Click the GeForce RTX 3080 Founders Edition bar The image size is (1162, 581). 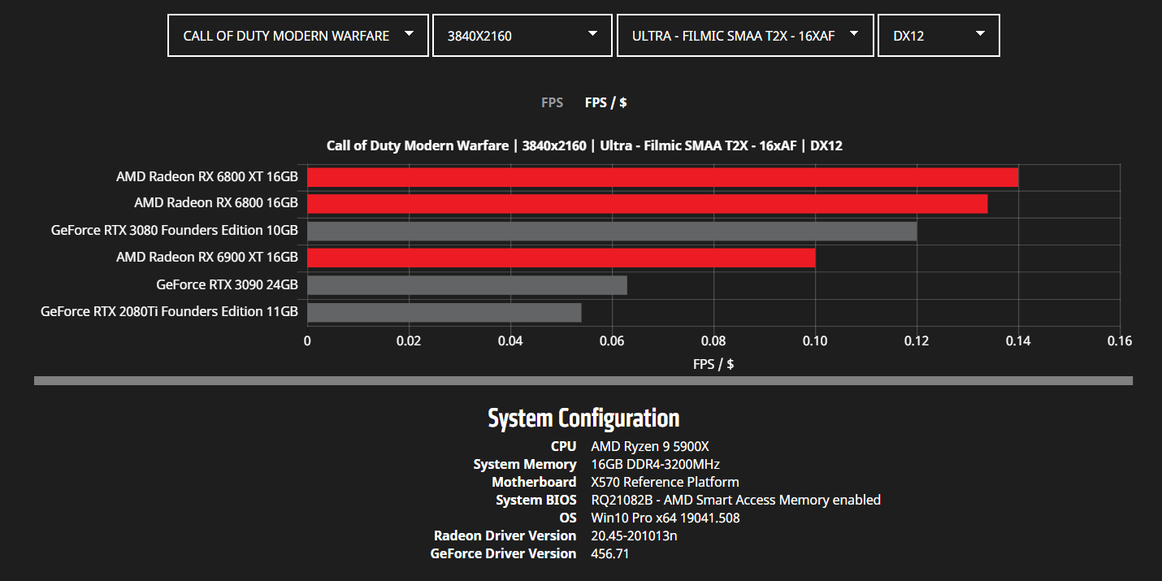click(x=612, y=231)
